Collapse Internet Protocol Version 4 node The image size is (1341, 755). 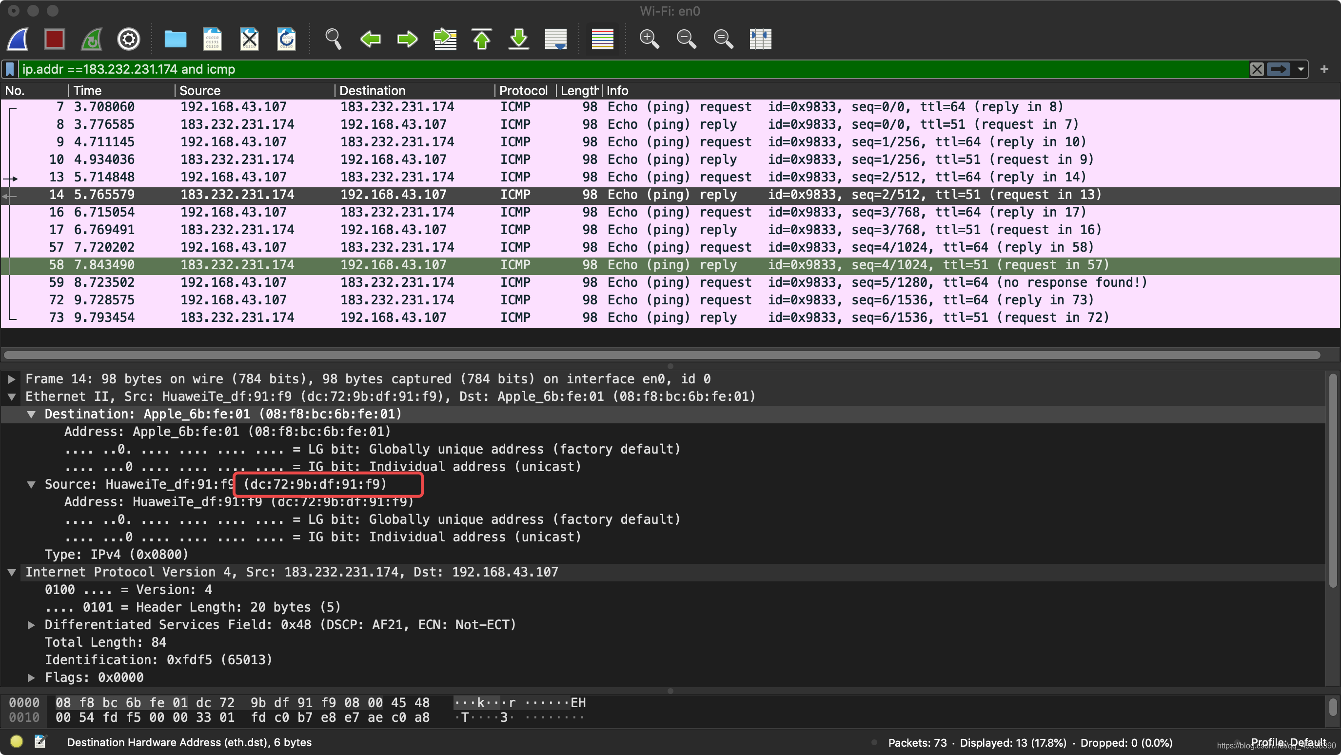click(x=11, y=572)
